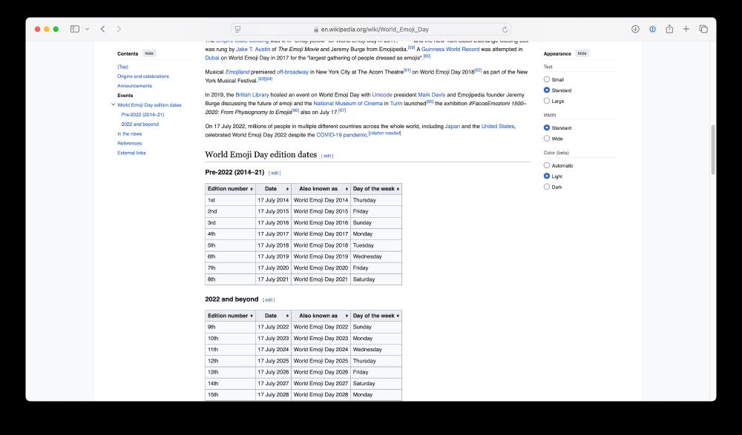Open the password manager extension icon
Viewport: 742px width, 435px height.
tap(652, 30)
